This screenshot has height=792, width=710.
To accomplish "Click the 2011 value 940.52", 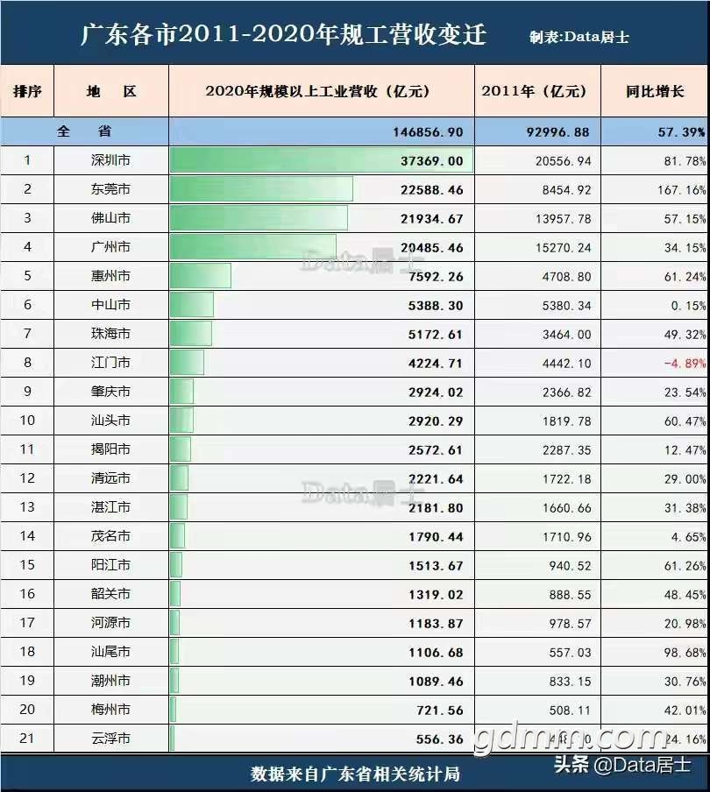I will 570,565.
